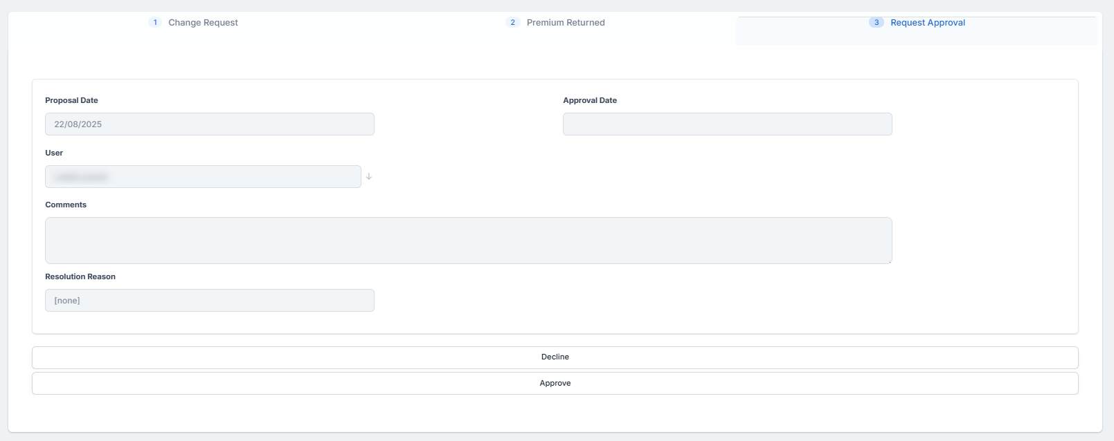Viewport: 1114px width, 441px height.
Task: Click the Approval Date label
Action: coord(589,100)
